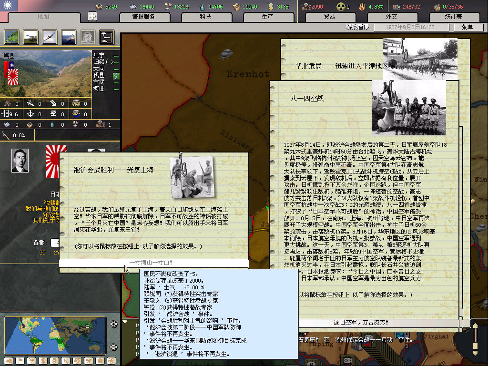Click the tank land units icon
This screenshot has height=366, width=488.
tap(30, 37)
